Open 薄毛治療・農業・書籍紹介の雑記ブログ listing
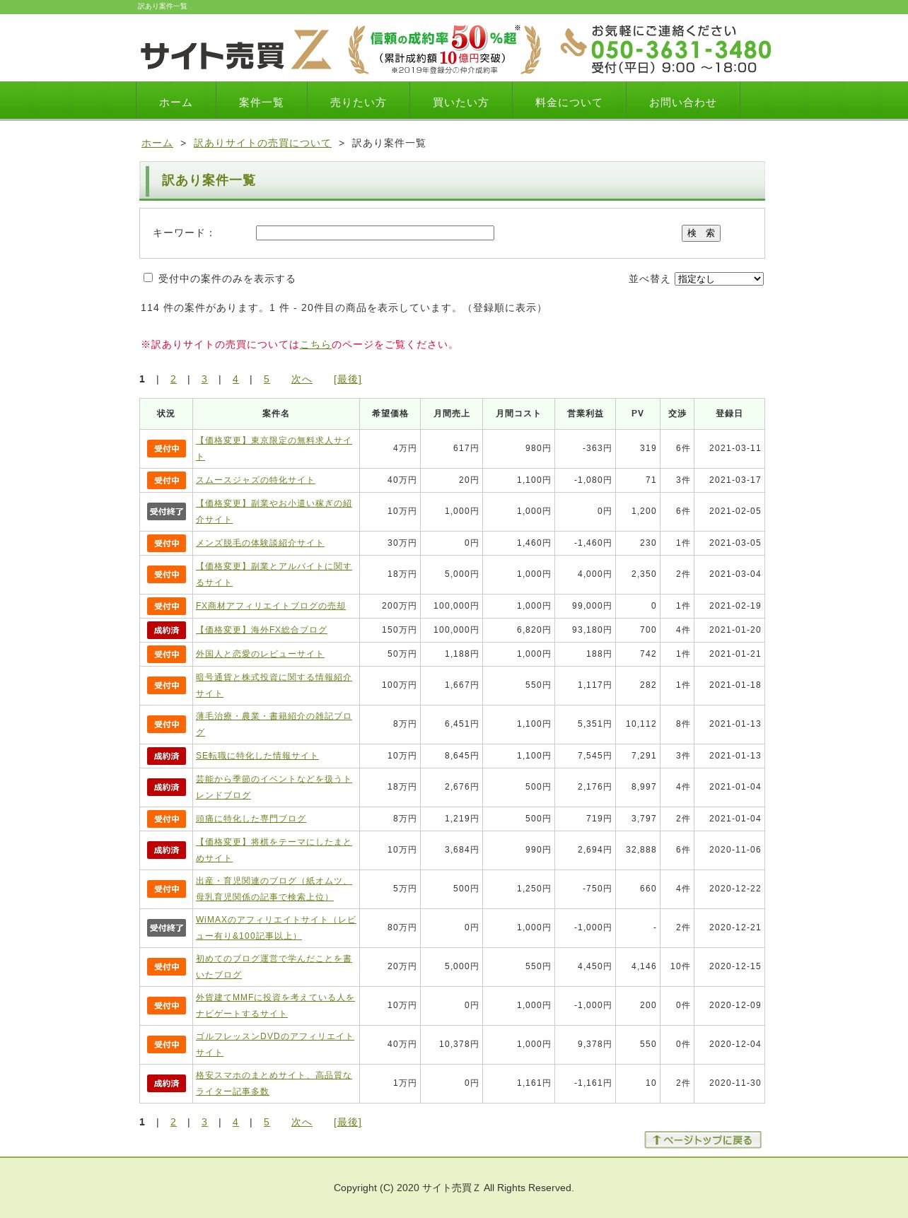 point(274,725)
